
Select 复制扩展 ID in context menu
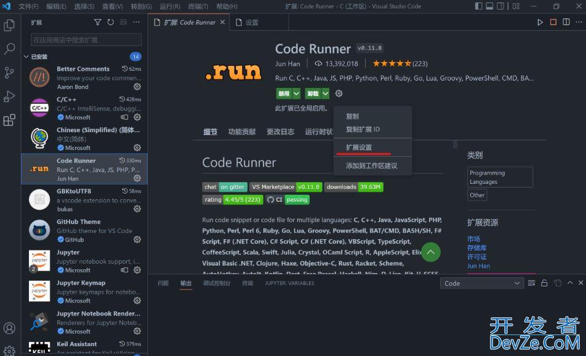[372, 130]
